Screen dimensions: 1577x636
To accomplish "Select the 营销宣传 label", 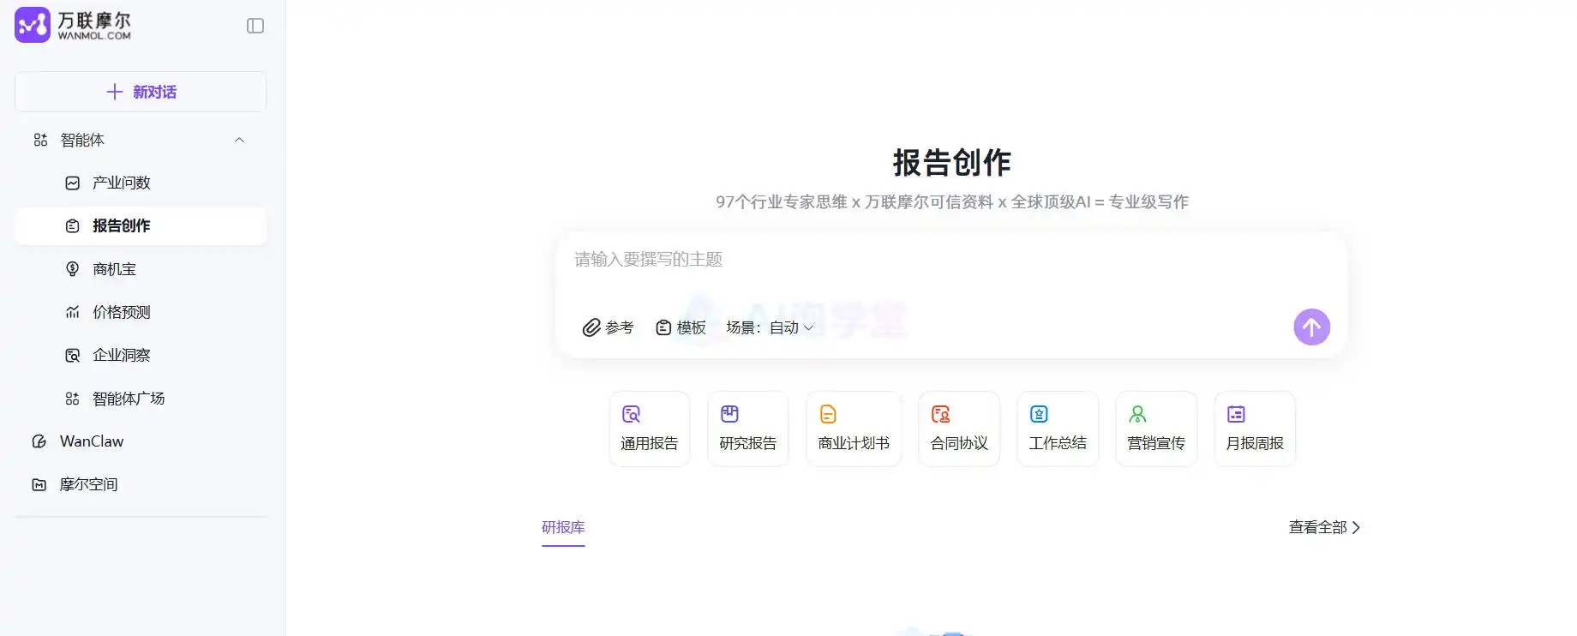I will click(1156, 443).
